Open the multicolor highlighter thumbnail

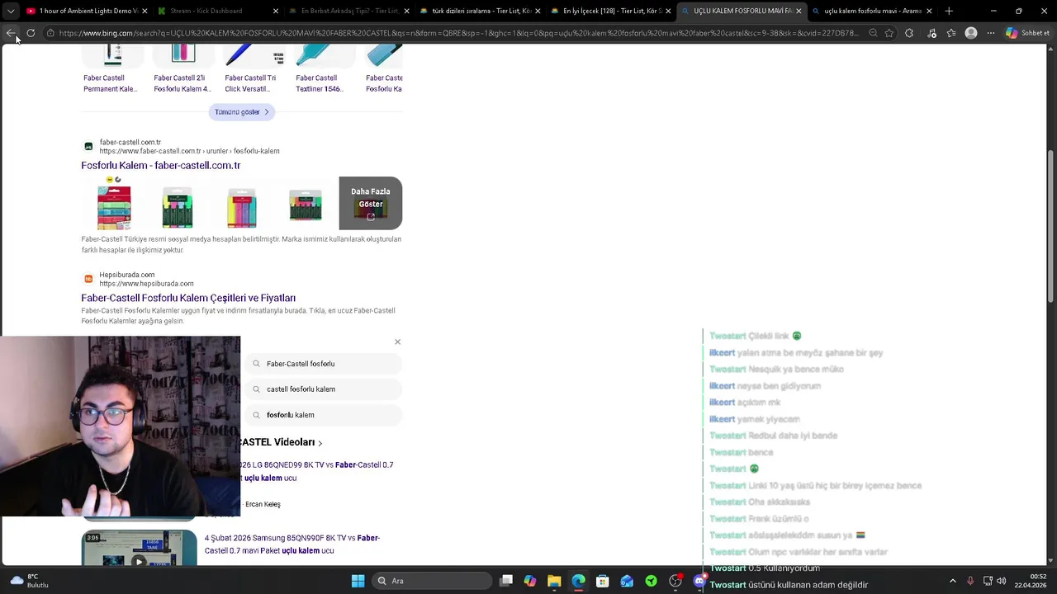pyautogui.click(x=242, y=207)
